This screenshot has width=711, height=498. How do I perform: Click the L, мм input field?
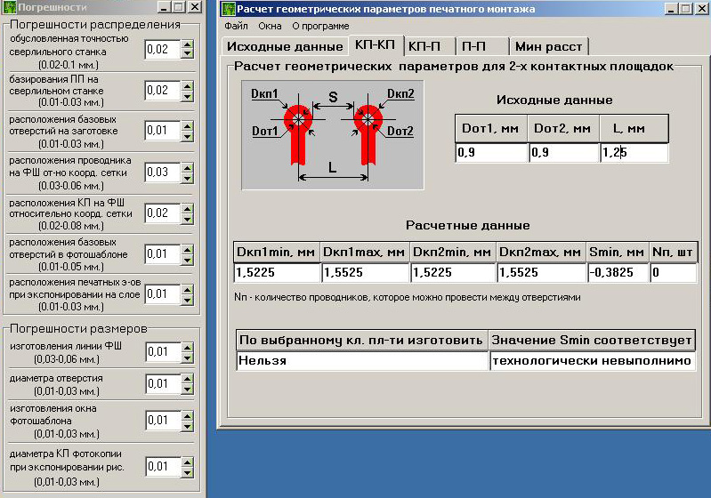click(634, 153)
